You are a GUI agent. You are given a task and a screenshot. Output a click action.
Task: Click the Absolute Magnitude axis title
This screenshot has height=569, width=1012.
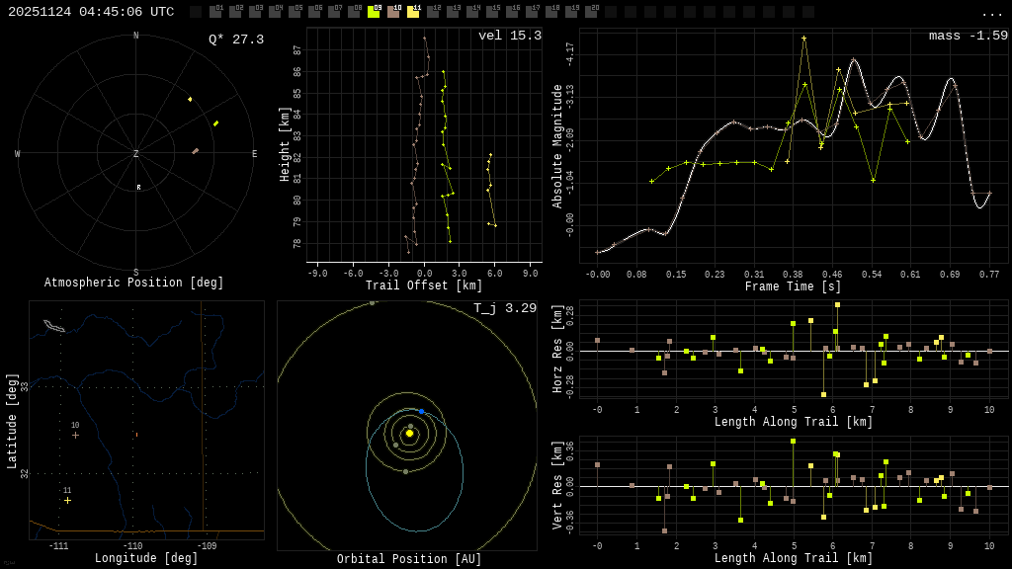coord(557,146)
